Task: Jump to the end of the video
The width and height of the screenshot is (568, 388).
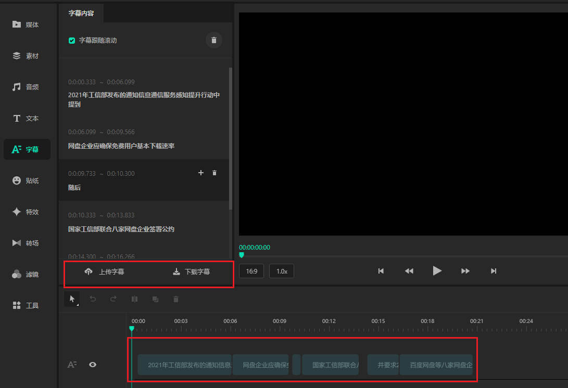Action: point(494,271)
